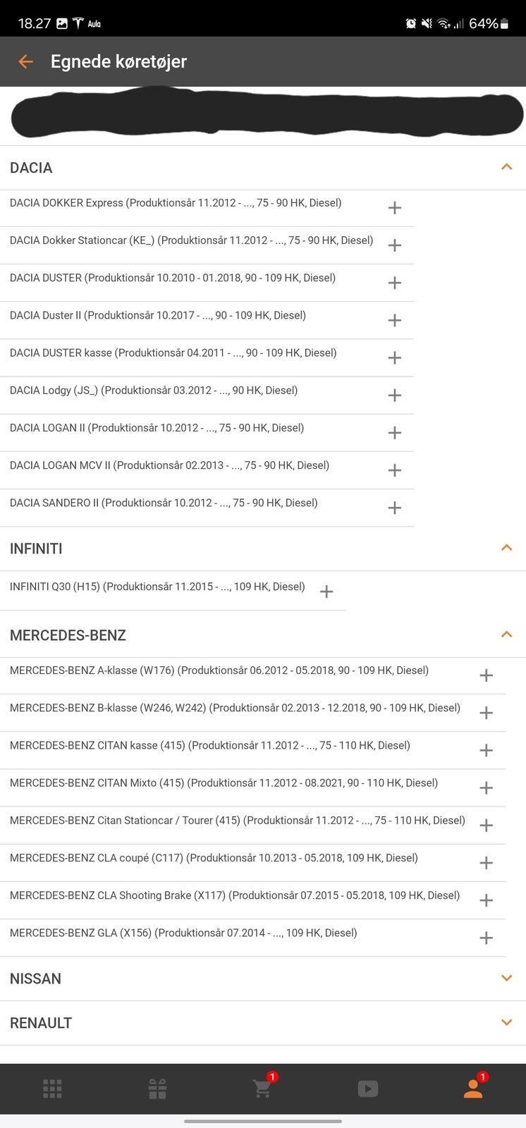Tap the redacted bar under header
The width and height of the screenshot is (526, 1128).
[267, 114]
